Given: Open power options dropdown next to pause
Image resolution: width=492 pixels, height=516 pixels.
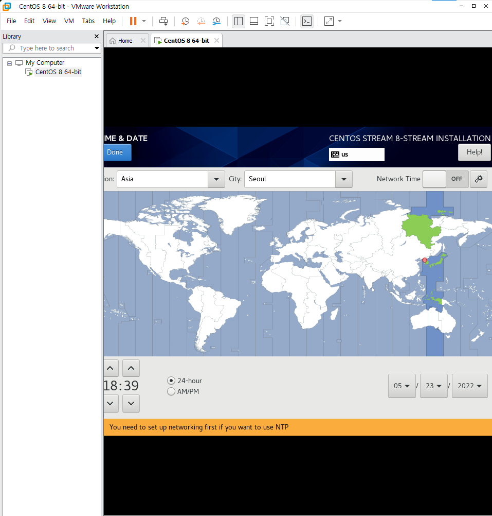Looking at the screenshot, I should pos(144,21).
